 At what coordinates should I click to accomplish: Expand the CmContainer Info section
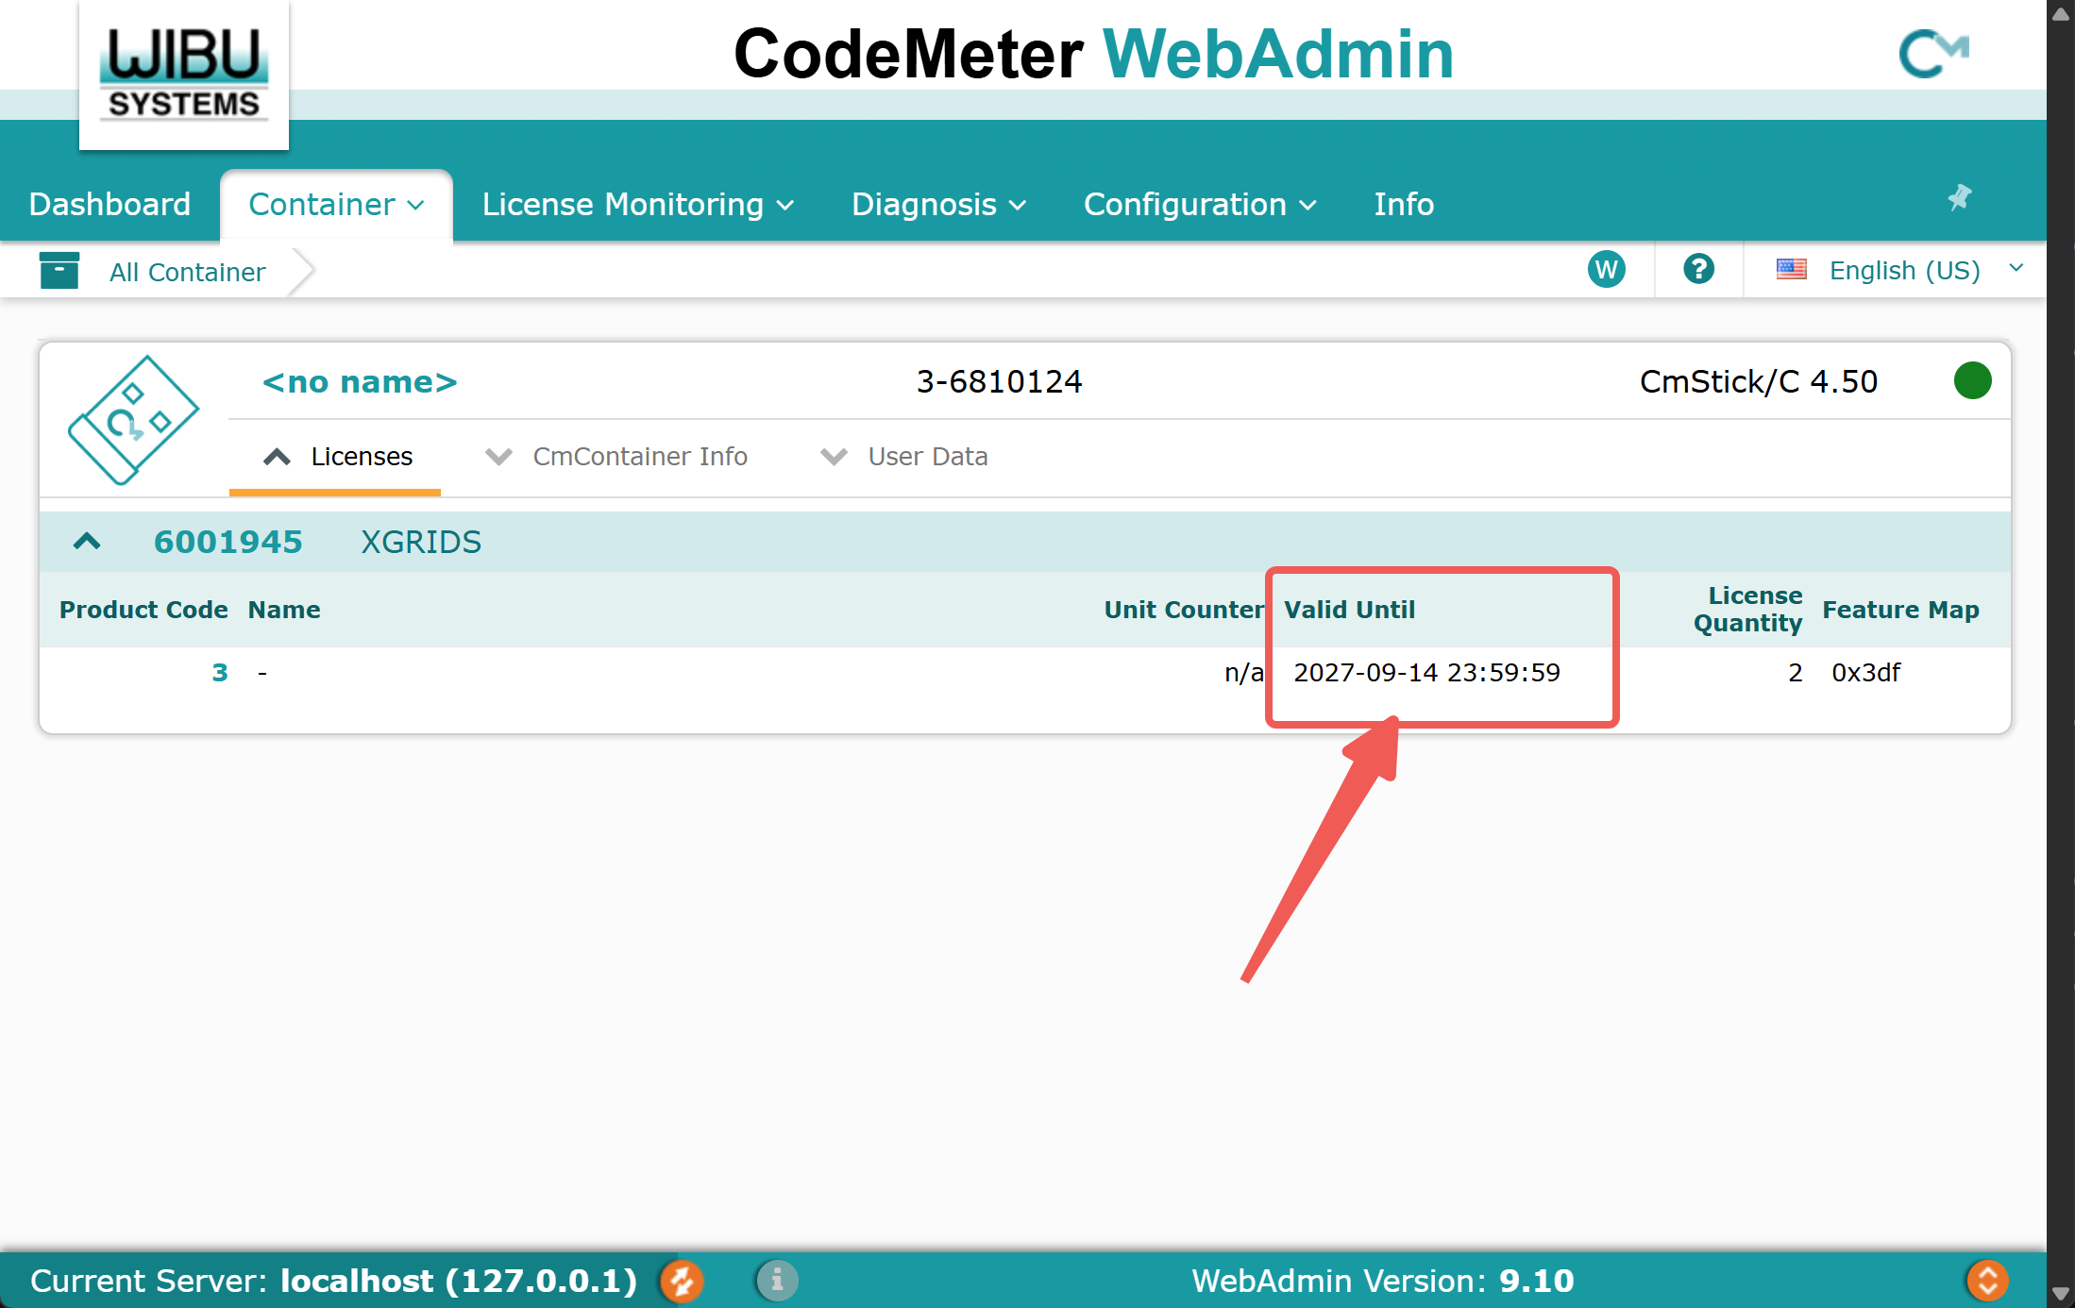616,458
